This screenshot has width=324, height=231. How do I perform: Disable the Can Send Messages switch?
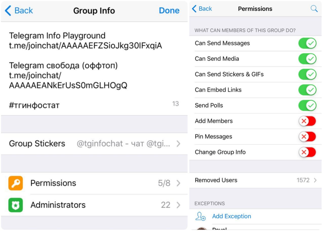tap(307, 43)
